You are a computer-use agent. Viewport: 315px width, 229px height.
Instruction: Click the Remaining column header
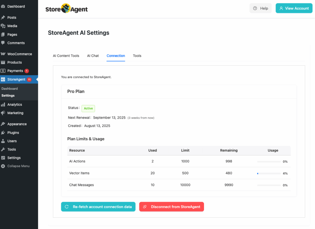click(229, 150)
